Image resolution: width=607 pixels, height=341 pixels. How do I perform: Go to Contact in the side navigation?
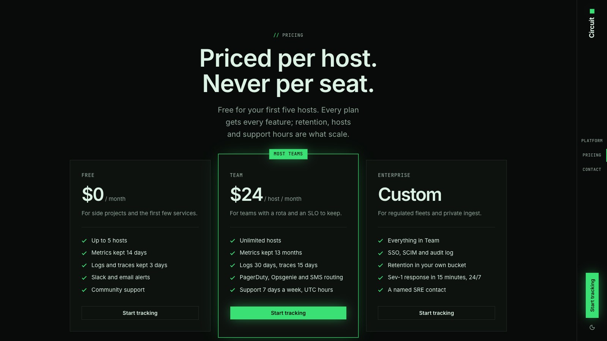tap(592, 169)
